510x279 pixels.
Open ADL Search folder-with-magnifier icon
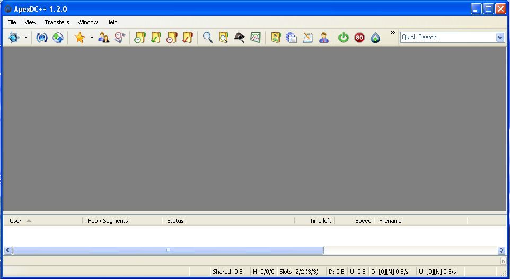223,38
